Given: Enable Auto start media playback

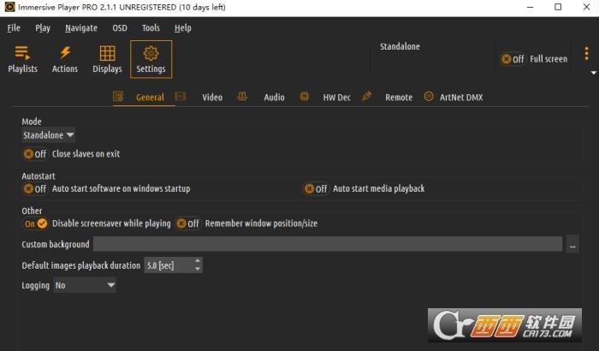Looking at the screenshot, I should point(316,188).
